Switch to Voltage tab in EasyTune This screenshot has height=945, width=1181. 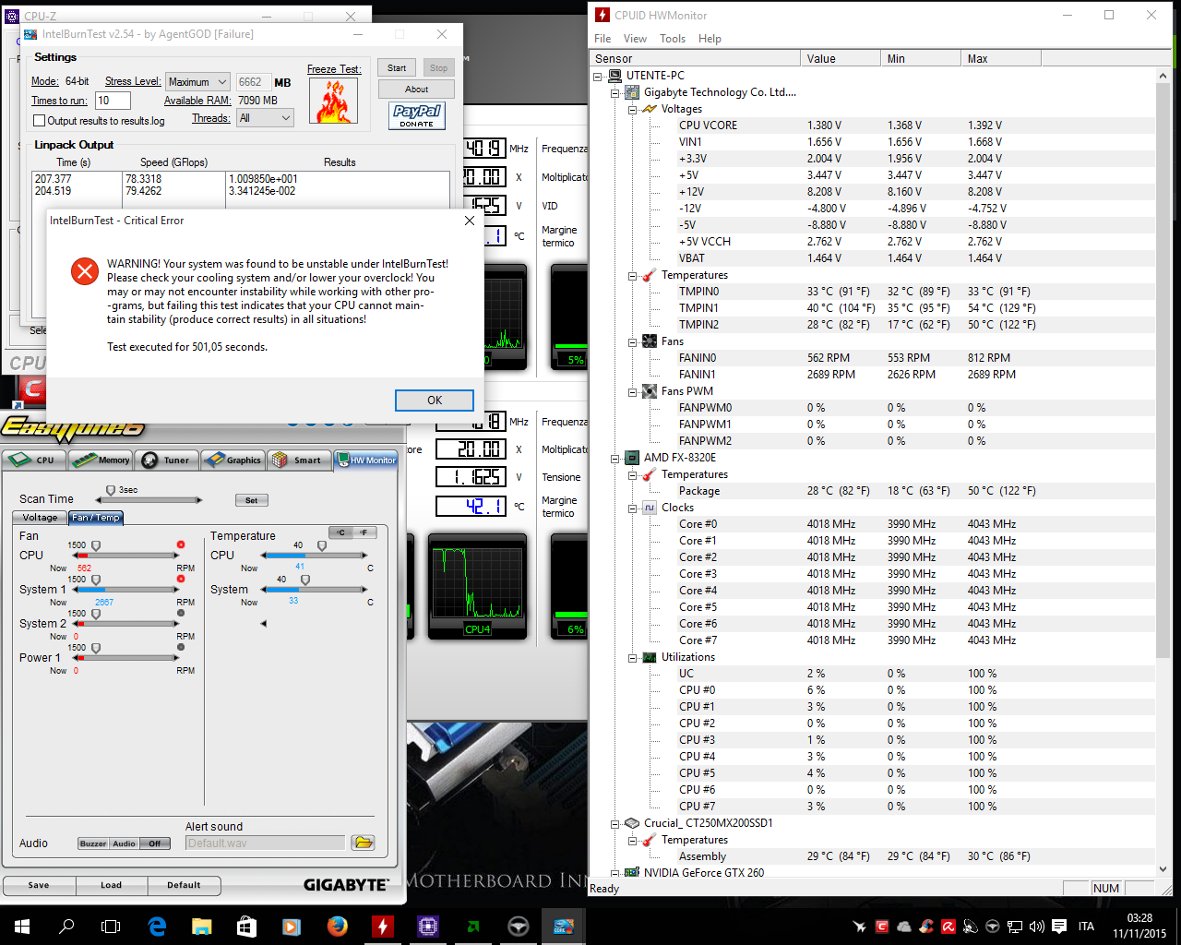tap(40, 518)
